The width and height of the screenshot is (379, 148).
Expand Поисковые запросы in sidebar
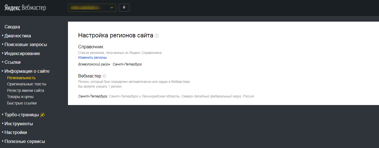coord(25,44)
